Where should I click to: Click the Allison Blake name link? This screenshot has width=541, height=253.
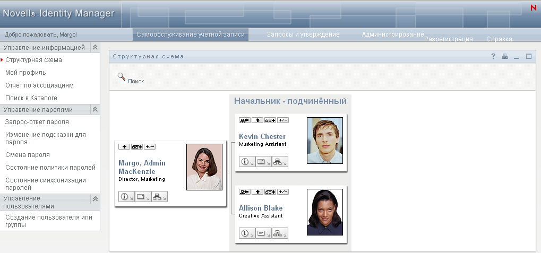261,208
